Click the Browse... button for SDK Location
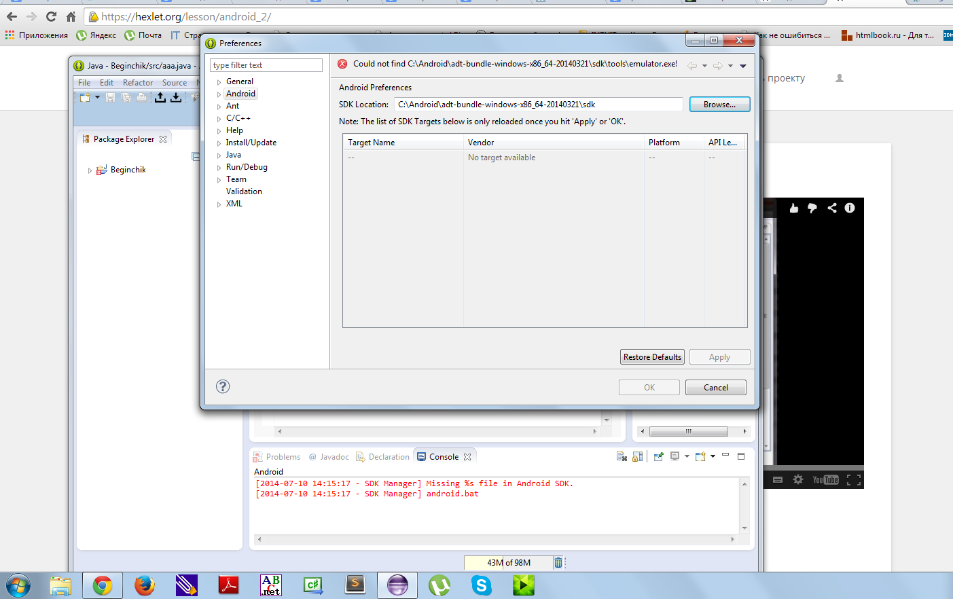953x605 pixels. pos(719,105)
